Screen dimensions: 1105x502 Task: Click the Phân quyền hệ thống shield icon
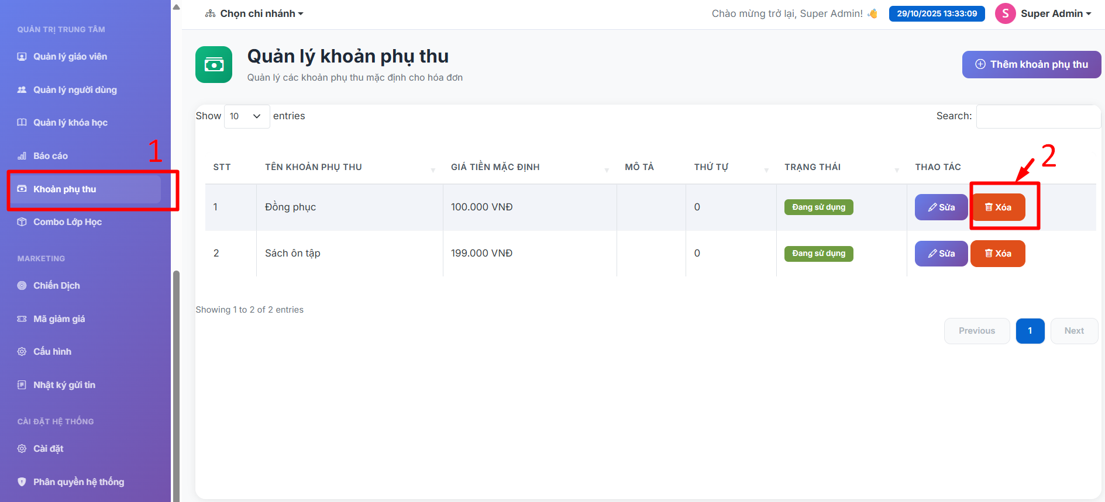(22, 482)
